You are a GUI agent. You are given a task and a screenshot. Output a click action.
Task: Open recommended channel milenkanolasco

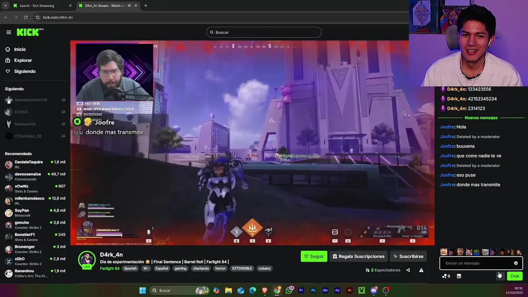click(x=35, y=200)
